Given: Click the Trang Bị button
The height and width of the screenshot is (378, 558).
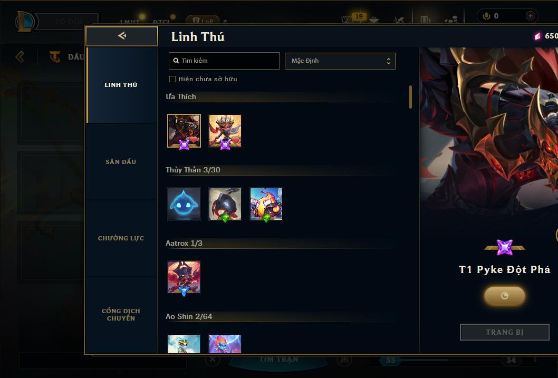Looking at the screenshot, I should click(x=504, y=332).
